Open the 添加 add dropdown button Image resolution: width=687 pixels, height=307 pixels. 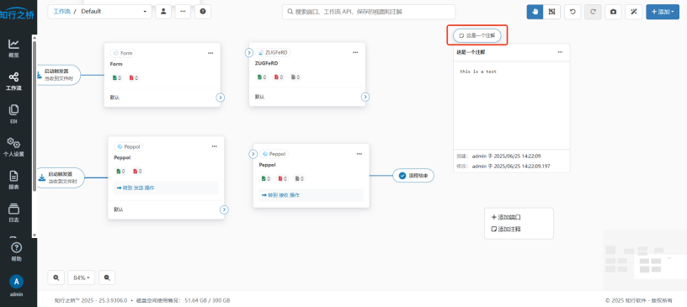pyautogui.click(x=663, y=12)
